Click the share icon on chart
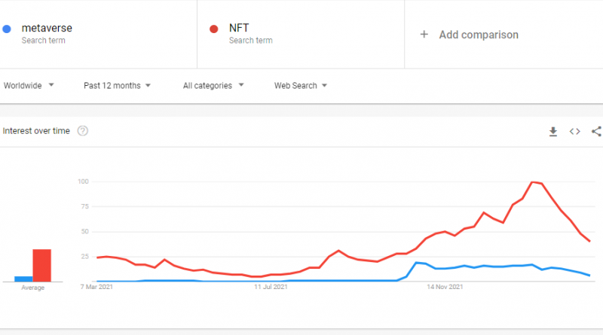The width and height of the screenshot is (603, 335). point(596,132)
